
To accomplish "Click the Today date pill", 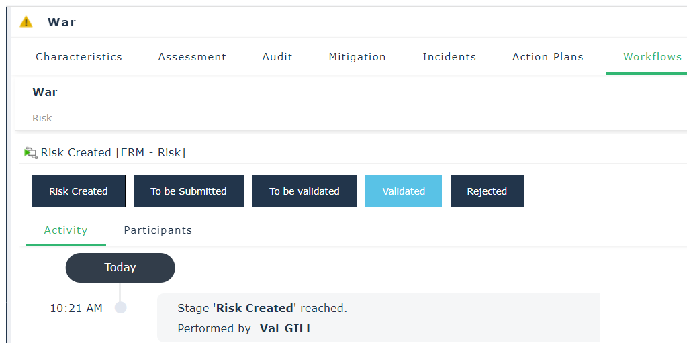I will [120, 268].
